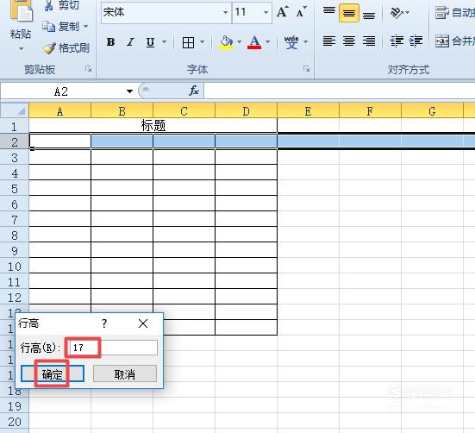The image size is (475, 433).
Task: Select row 5 header
Action: [x=15, y=189]
